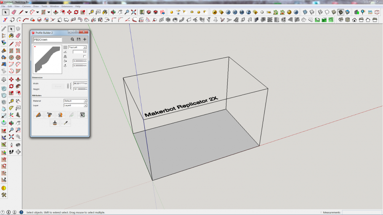The width and height of the screenshot is (383, 215).
Task: Select the Move tool in top toolbar
Action: click(x=69, y=12)
